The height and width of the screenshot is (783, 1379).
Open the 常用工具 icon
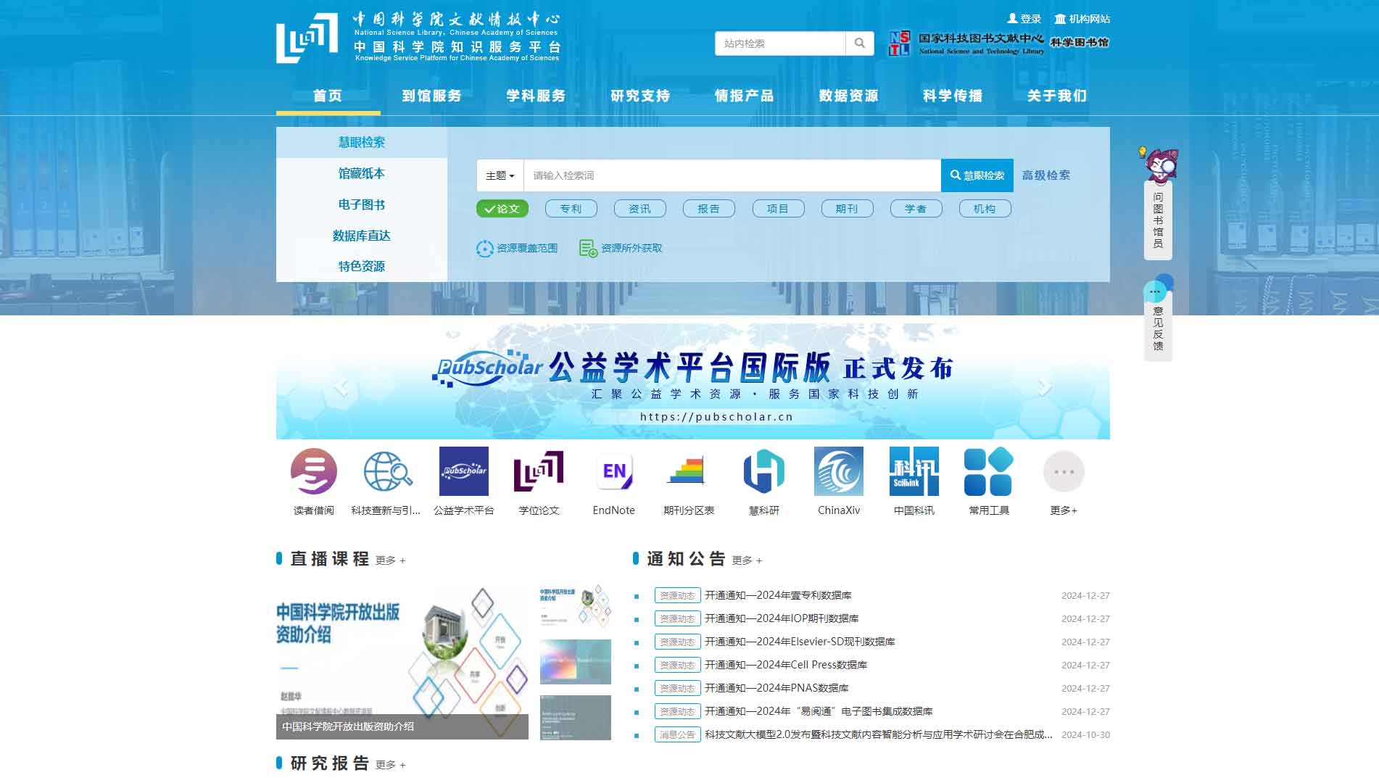coord(989,471)
